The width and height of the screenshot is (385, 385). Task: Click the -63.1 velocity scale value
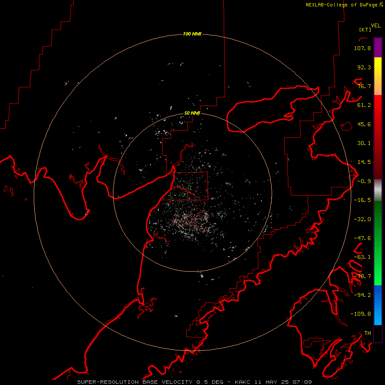[362, 257]
